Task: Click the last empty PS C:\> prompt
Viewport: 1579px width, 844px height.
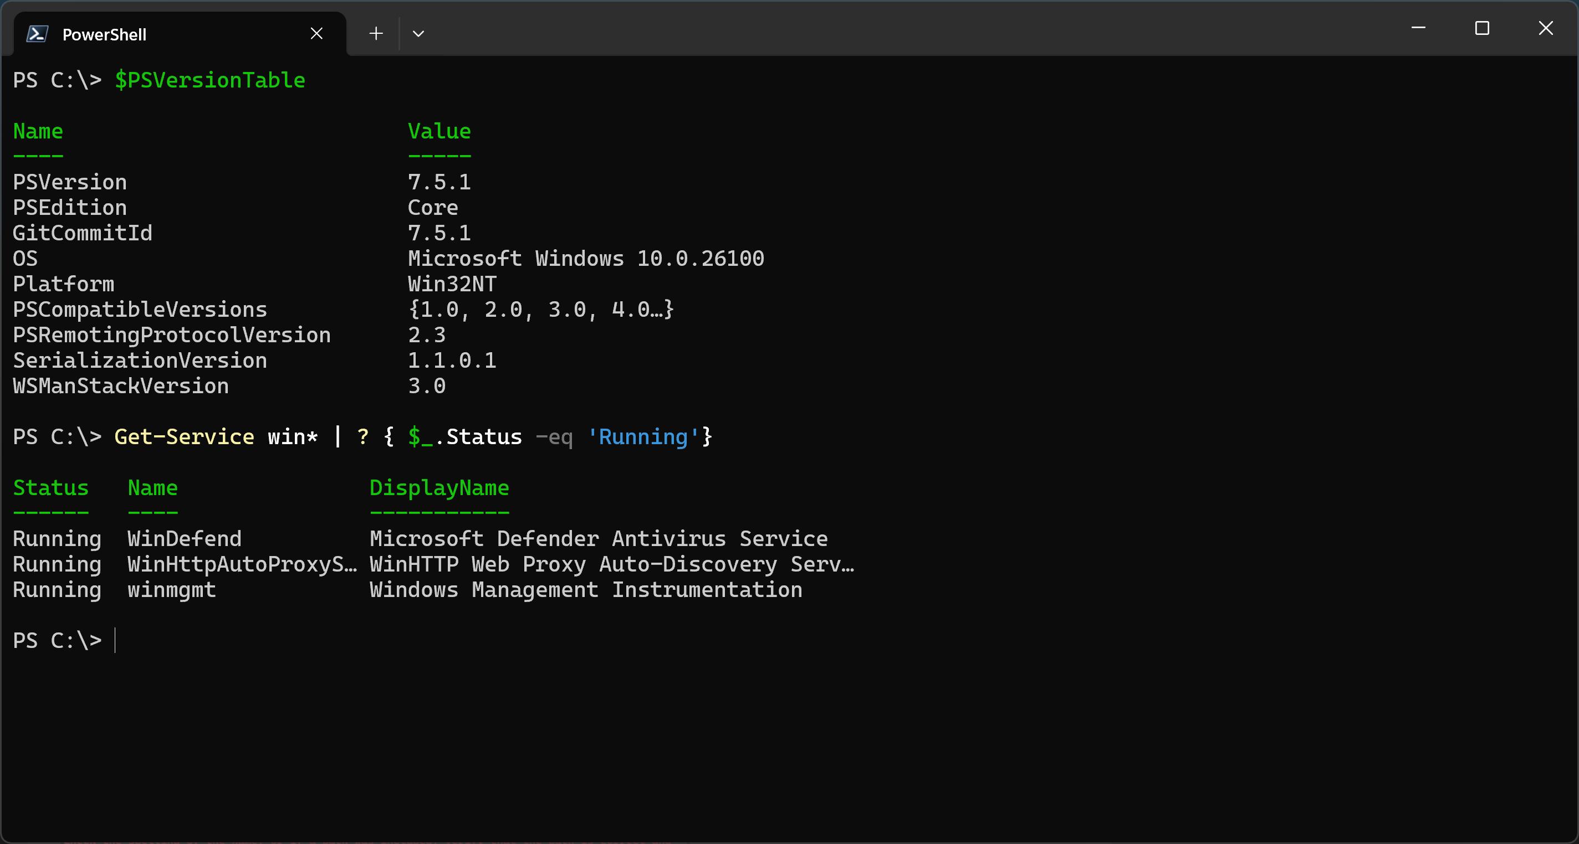Action: pos(58,641)
